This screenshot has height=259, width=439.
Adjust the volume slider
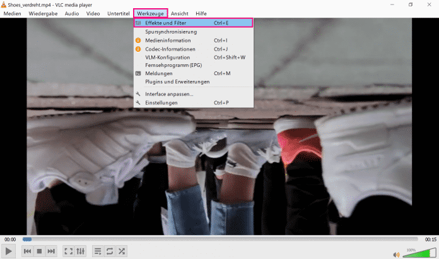(x=418, y=253)
